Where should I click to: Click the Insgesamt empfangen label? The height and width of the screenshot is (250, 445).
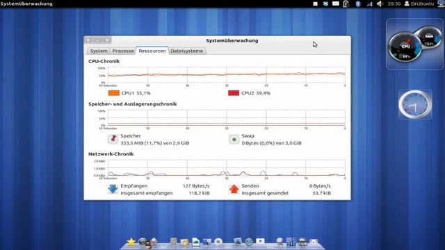tap(147, 193)
